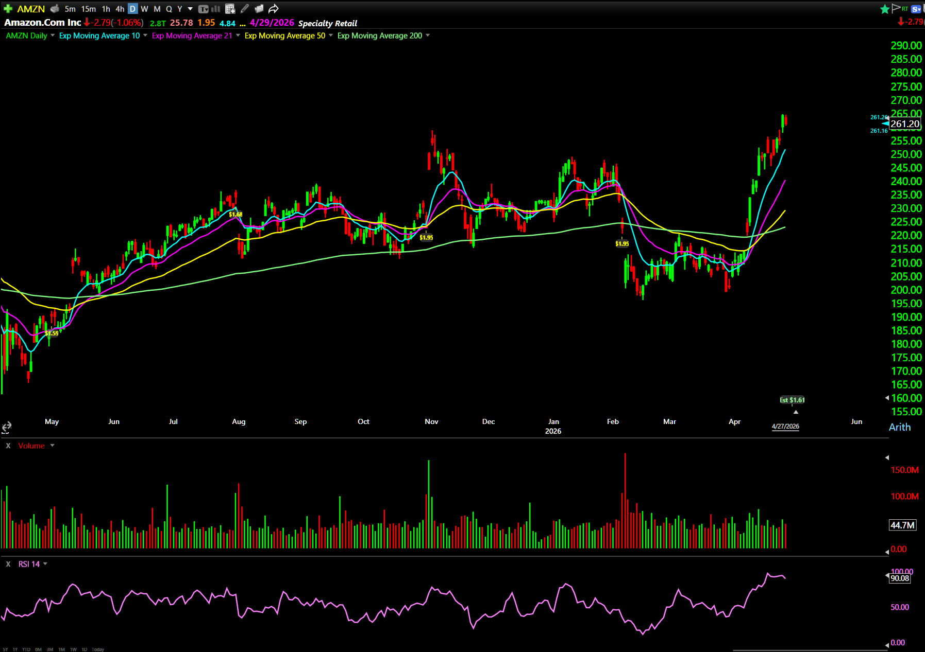
Task: Close the Volume panel with its X
Action: coord(8,446)
